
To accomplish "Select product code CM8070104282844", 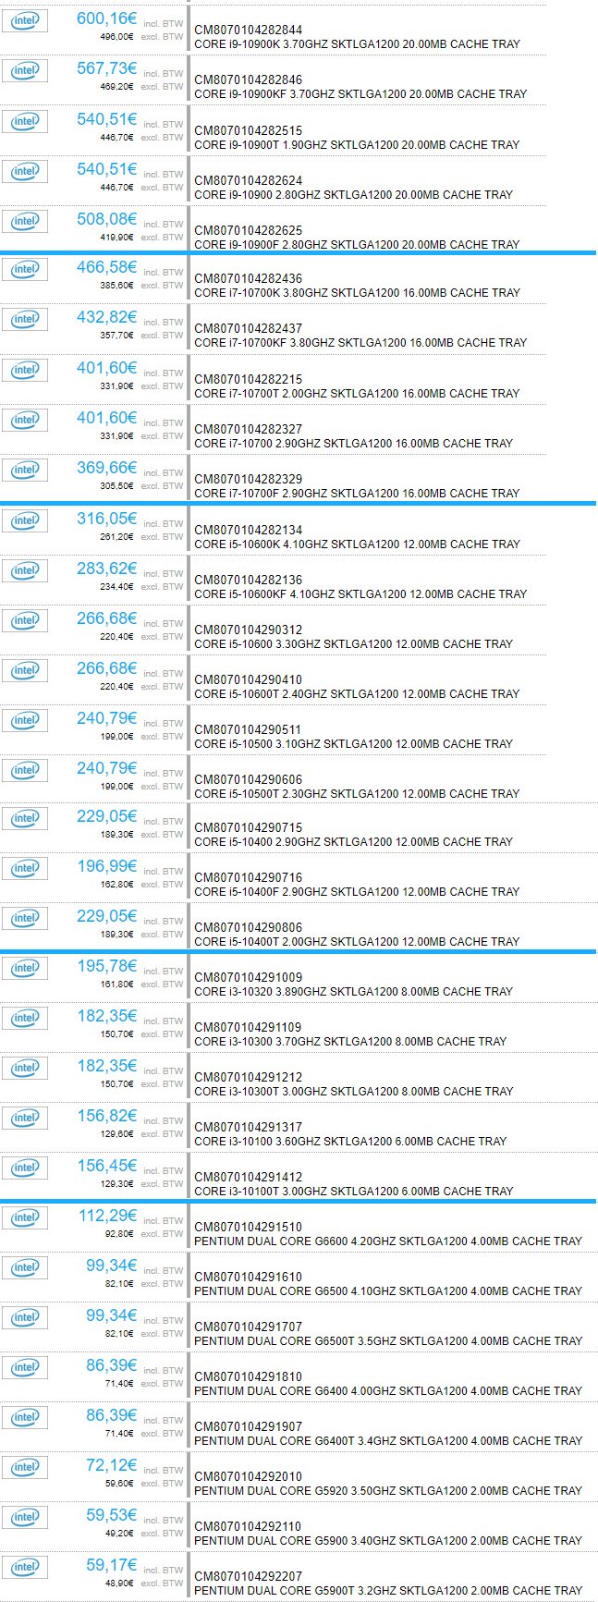I will (x=248, y=31).
